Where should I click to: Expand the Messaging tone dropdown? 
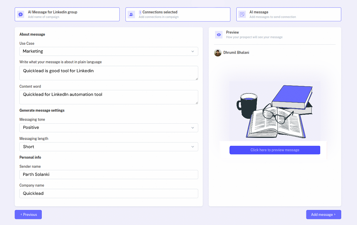[x=108, y=128]
